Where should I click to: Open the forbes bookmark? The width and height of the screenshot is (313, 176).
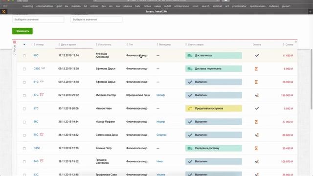click(x=147, y=6)
